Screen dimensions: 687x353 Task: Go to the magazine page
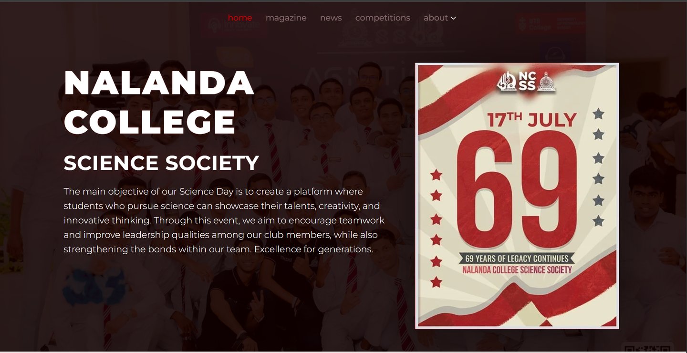pyautogui.click(x=286, y=18)
